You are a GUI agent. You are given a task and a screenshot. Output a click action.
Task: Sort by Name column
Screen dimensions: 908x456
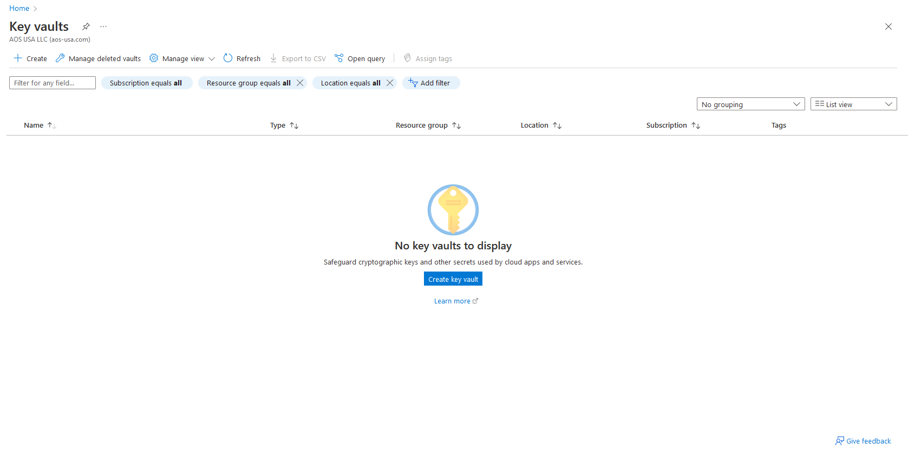40,125
